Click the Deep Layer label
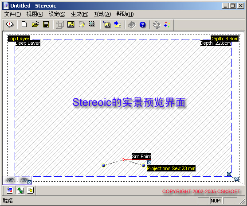Image resolution: width=247 pixels, height=206 pixels. 28,43
